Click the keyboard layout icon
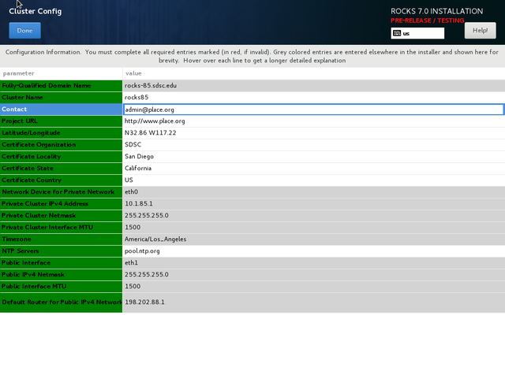Image resolution: width=505 pixels, height=378 pixels. pos(397,33)
